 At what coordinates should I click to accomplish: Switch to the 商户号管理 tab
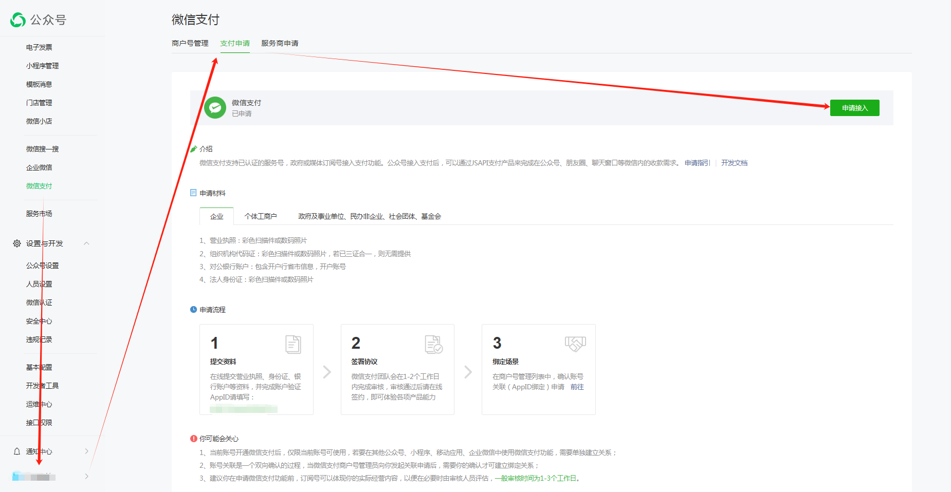190,43
